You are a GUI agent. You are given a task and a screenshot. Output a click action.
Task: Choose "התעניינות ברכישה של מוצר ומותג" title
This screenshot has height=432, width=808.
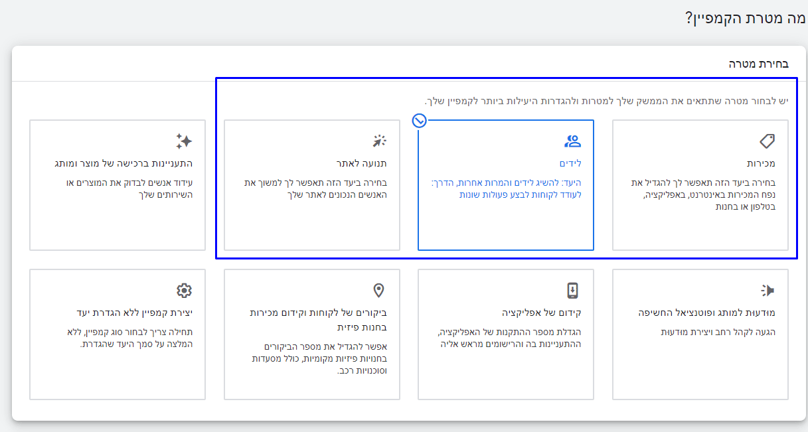click(x=123, y=163)
